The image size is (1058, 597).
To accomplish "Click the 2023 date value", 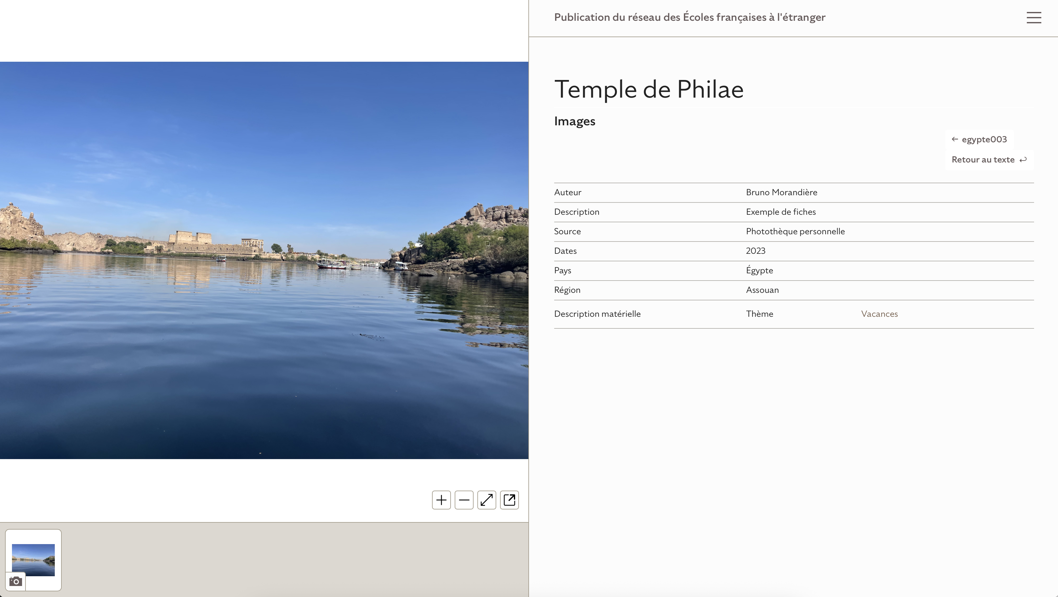I will click(x=756, y=251).
